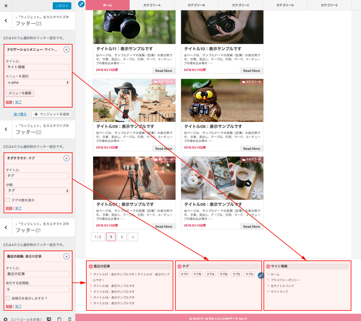Open the サイトマップ footer link
The image size is (361, 321).
279,291
